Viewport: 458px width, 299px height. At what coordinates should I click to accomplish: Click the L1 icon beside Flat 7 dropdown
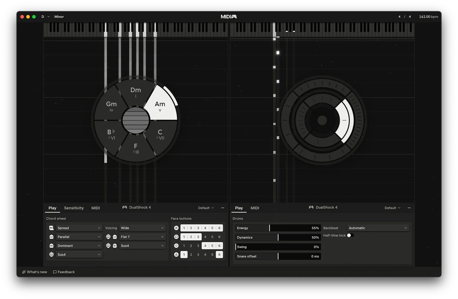(x=115, y=237)
